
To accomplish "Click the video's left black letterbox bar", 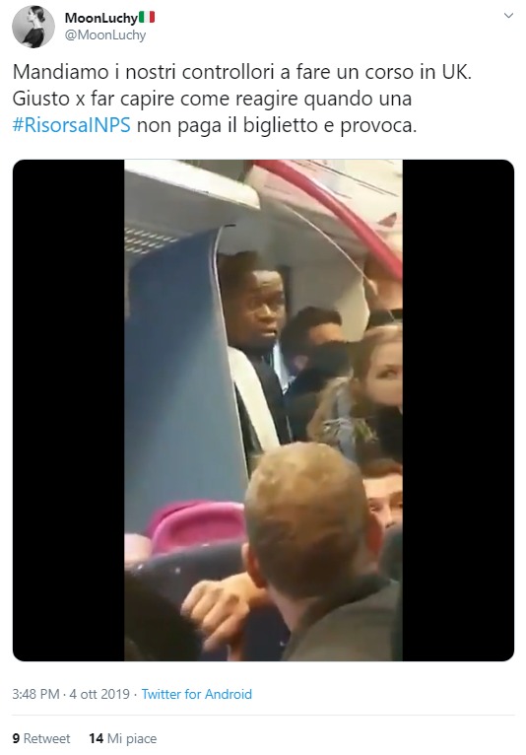I will pos(68,410).
